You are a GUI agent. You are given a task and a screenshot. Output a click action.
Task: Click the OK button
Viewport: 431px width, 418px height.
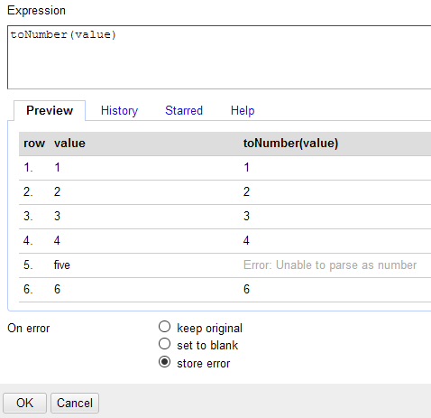click(24, 403)
